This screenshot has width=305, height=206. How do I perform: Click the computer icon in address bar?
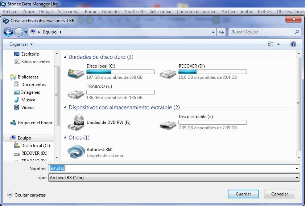coord(33,32)
